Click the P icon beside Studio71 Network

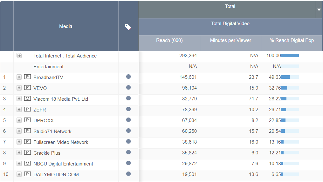point(27,131)
